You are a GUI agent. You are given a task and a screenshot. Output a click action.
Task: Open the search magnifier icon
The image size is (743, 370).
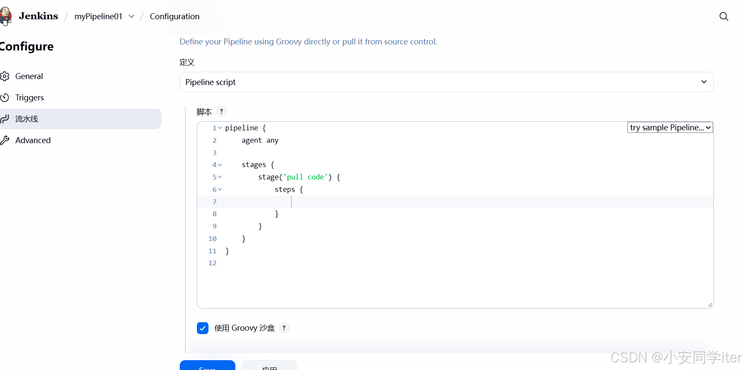point(724,16)
